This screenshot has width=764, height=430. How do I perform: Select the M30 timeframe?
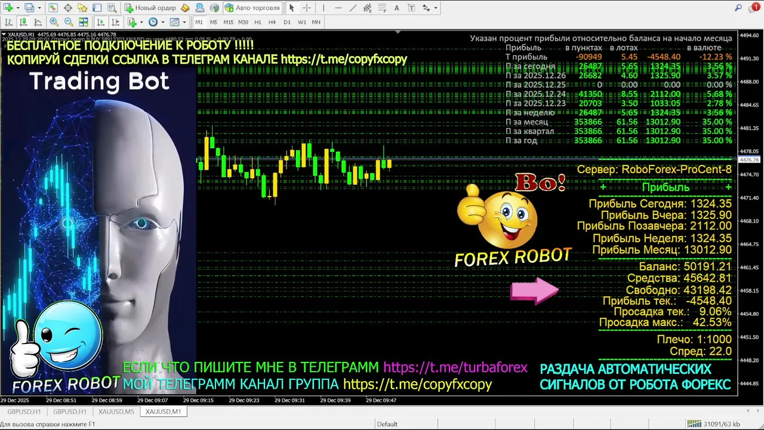[243, 22]
